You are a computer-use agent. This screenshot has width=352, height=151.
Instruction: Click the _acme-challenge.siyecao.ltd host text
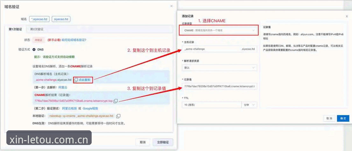click(x=53, y=80)
